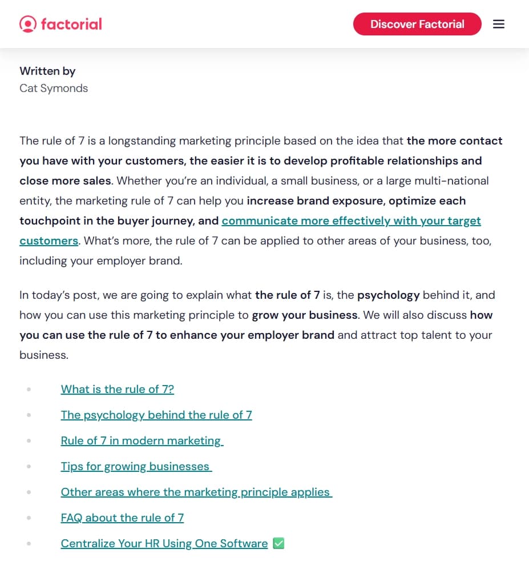Click the circular face icon in the logo

pyautogui.click(x=27, y=24)
